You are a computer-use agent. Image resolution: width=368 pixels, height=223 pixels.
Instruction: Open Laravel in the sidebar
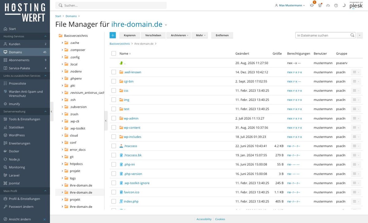[25, 175]
